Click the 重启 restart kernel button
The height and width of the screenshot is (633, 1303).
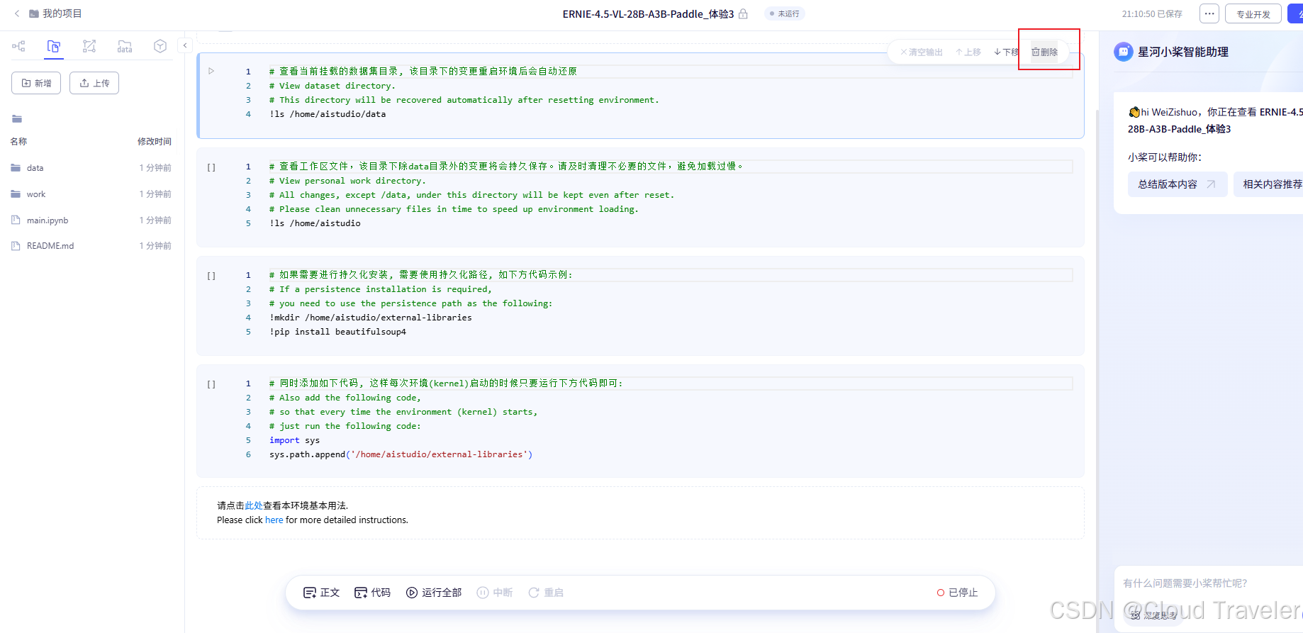[546, 593]
